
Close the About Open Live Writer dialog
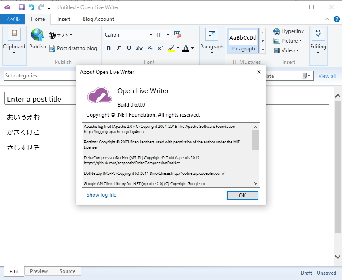(x=259, y=72)
